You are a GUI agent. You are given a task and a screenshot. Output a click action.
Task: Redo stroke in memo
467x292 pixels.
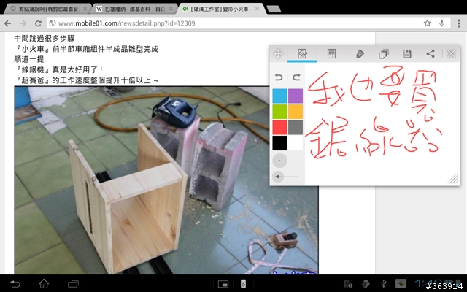click(x=296, y=77)
